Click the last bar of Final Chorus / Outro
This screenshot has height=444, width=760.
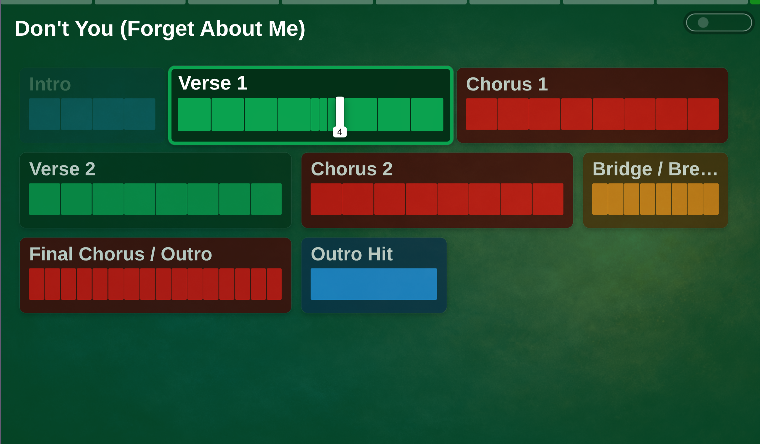point(274,284)
